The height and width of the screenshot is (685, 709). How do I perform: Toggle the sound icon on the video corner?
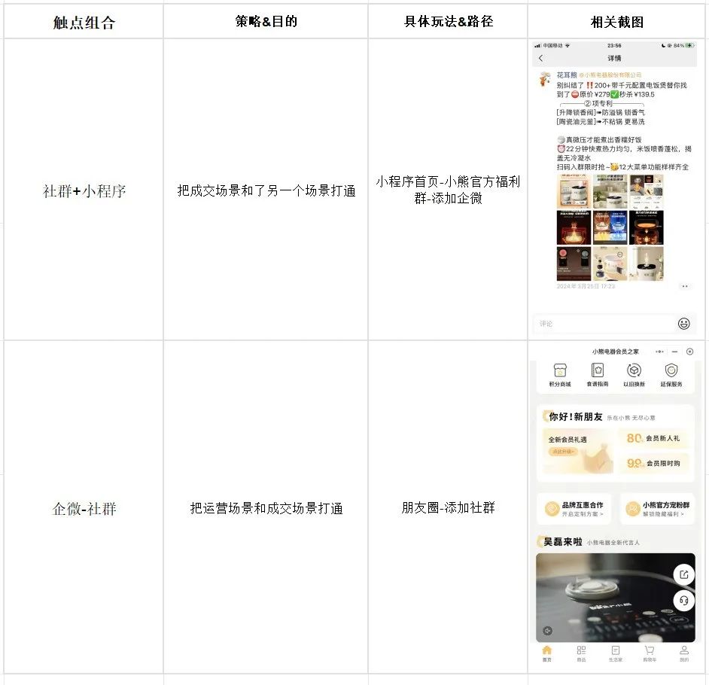(546, 630)
